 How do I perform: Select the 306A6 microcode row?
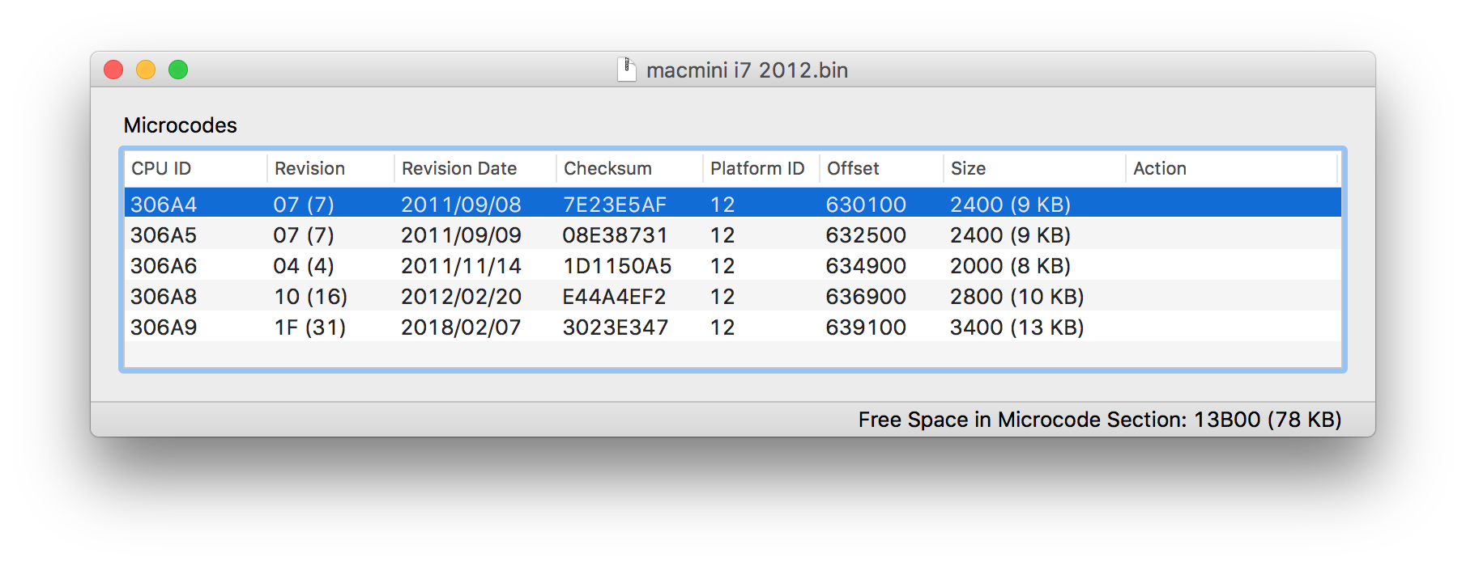click(x=733, y=265)
